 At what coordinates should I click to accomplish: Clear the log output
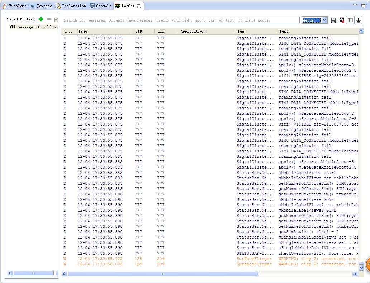(341, 20)
